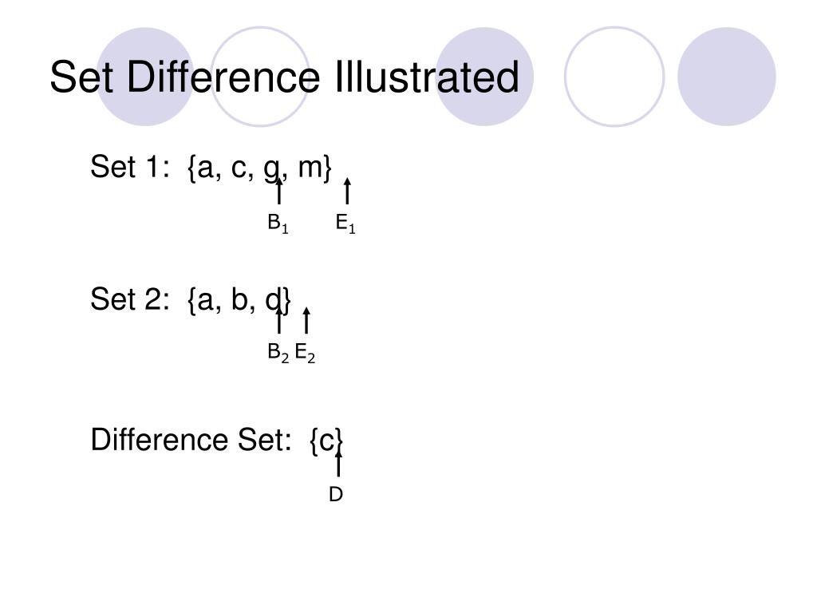Select the E2 pointer label
The width and height of the screenshot is (817, 613).
tap(305, 353)
